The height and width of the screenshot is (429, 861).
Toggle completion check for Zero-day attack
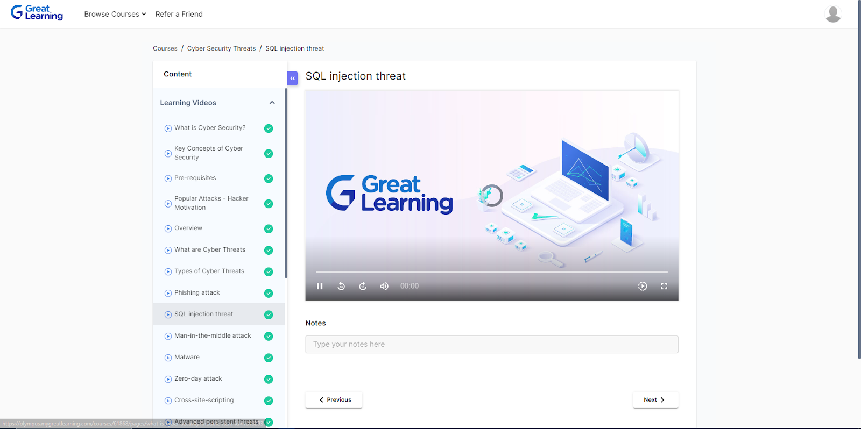269,380
